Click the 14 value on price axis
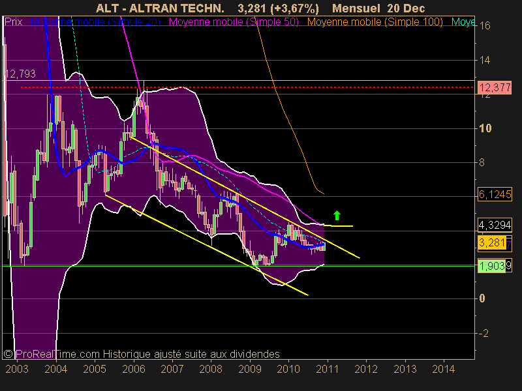Image resolution: width=522 pixels, height=391 pixels. click(x=485, y=60)
